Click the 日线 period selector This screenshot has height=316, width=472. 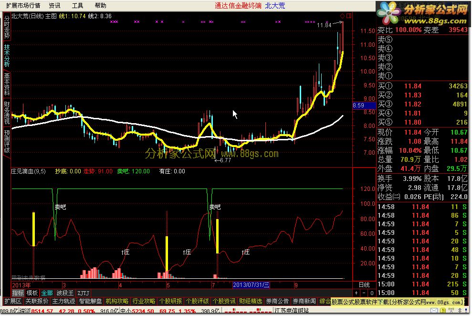click(364, 284)
